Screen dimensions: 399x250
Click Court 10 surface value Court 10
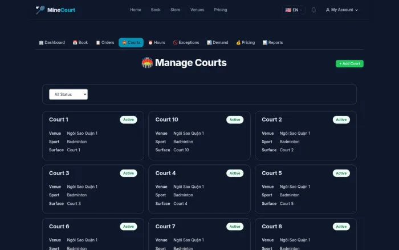coord(181,150)
